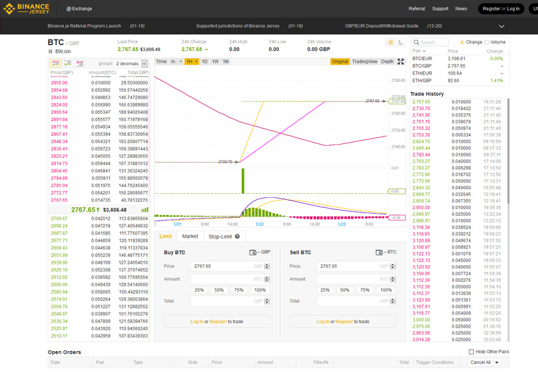Image resolution: width=538 pixels, height=373 pixels.
Task: Select the Change radio button
Action: click(x=462, y=42)
